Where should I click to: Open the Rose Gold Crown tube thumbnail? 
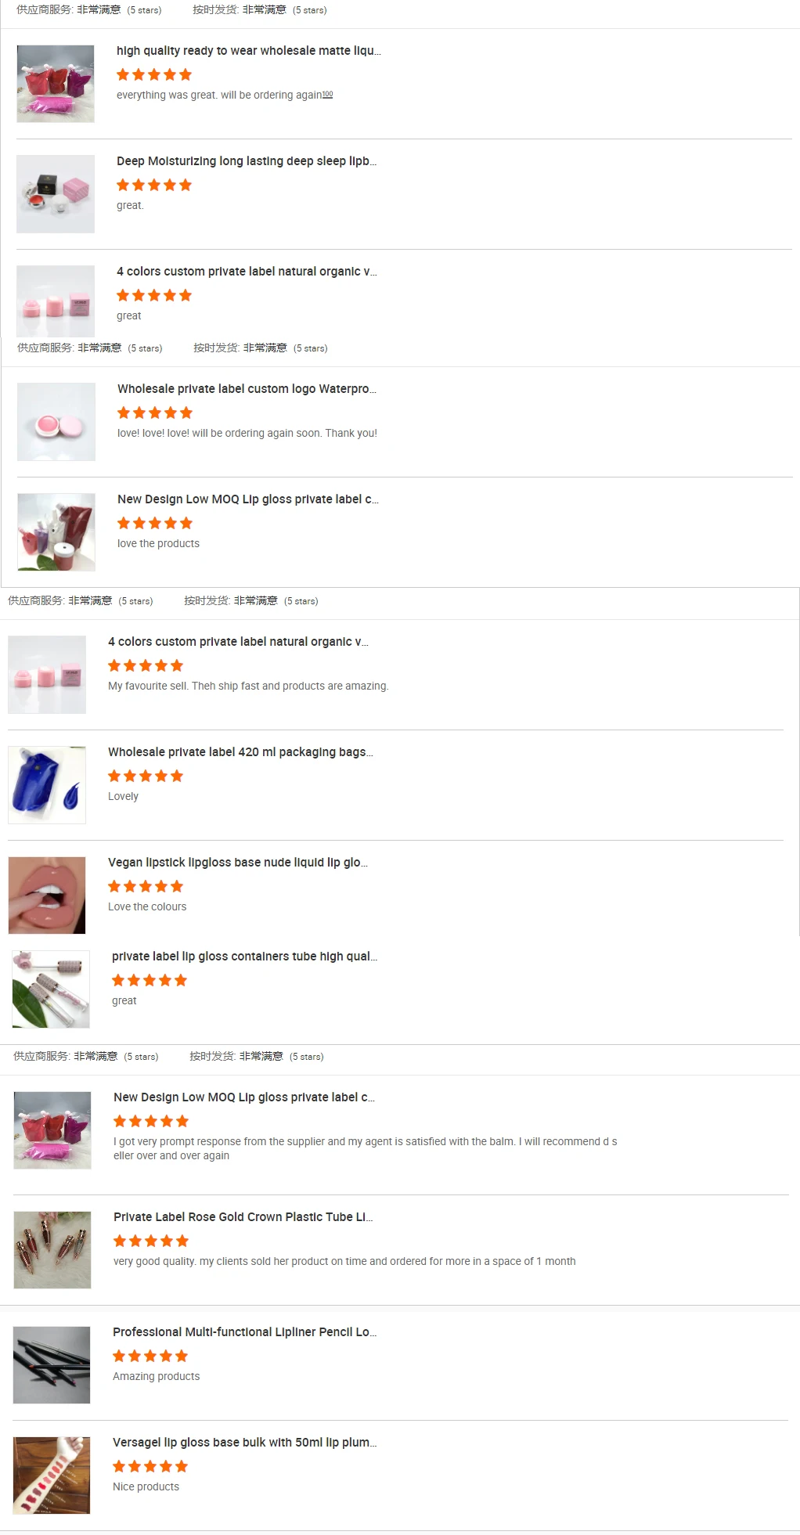(52, 1250)
